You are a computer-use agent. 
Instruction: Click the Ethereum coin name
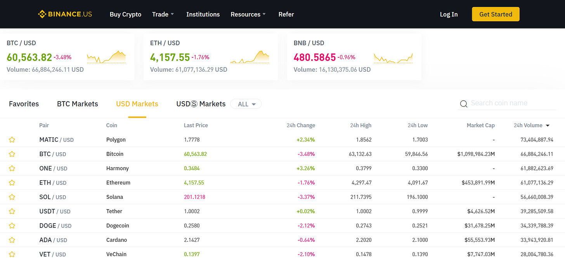118,182
